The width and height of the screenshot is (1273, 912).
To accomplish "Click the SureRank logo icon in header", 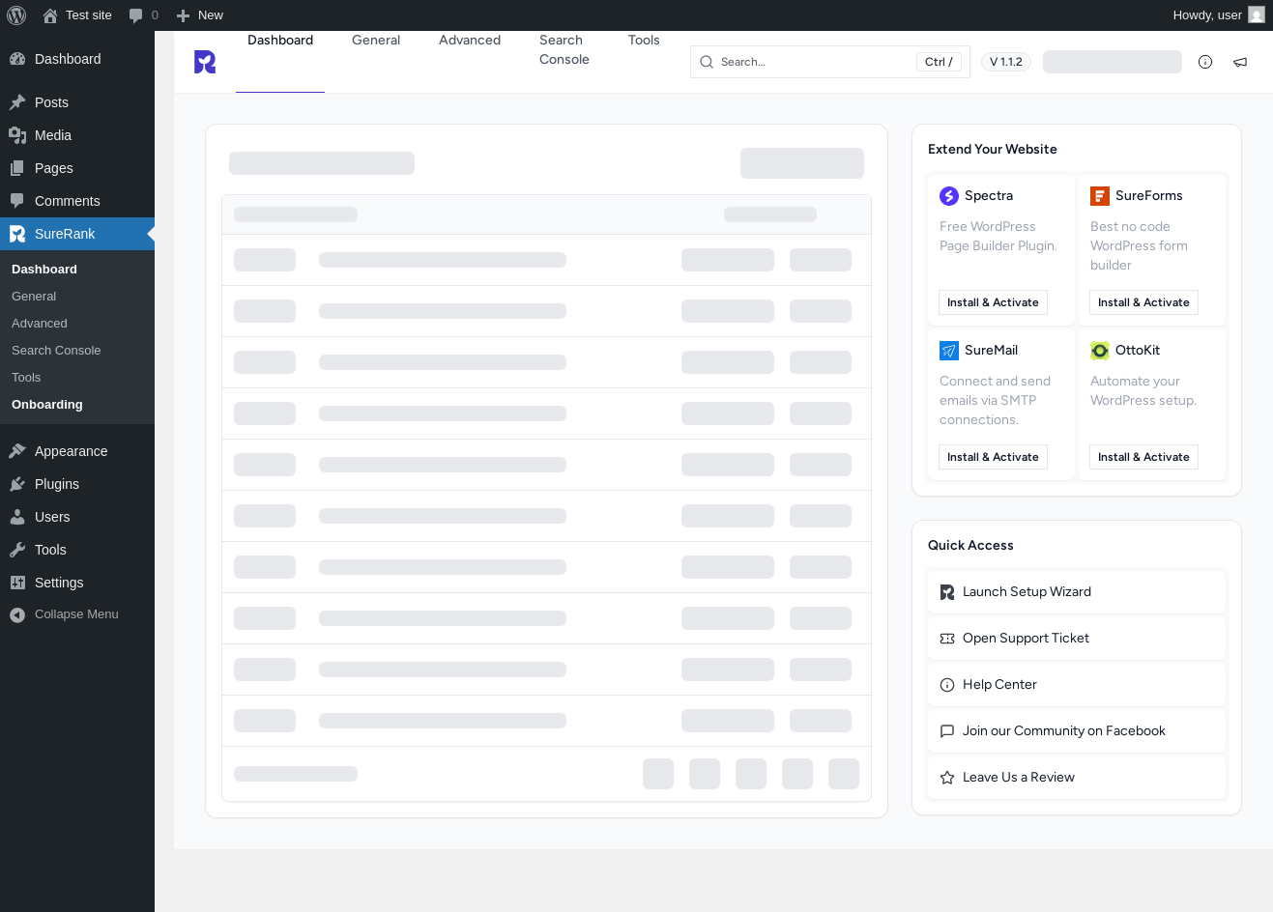I will pos(205,62).
